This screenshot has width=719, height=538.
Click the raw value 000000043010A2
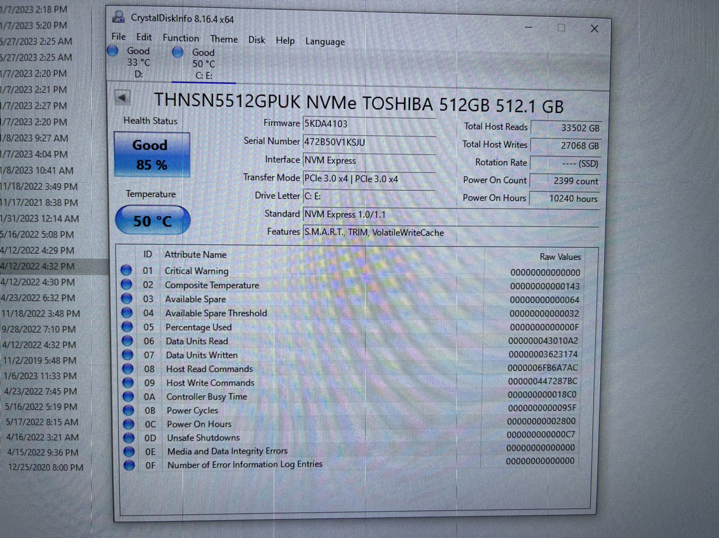[543, 340]
